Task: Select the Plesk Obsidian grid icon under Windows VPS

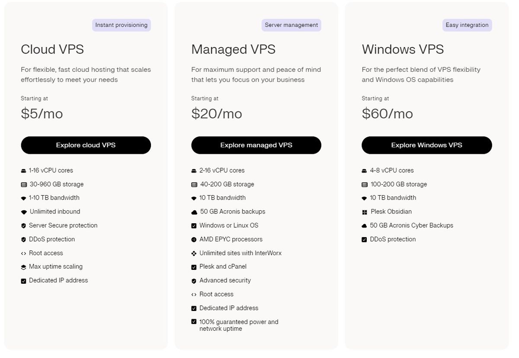Action: point(365,212)
